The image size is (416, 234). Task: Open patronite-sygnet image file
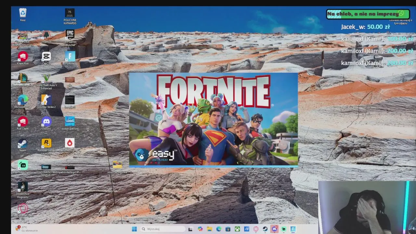(70, 145)
